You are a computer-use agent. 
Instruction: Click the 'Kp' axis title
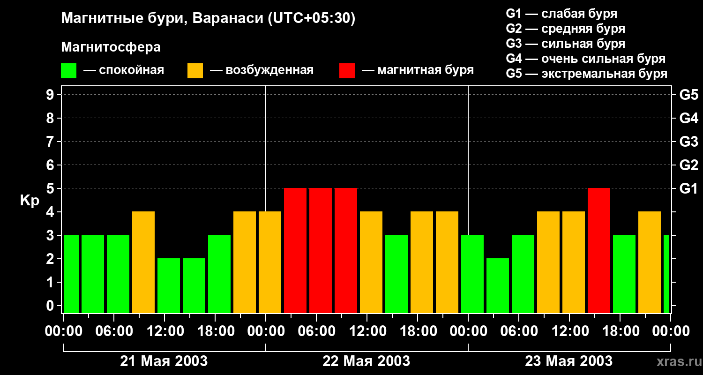pos(30,201)
